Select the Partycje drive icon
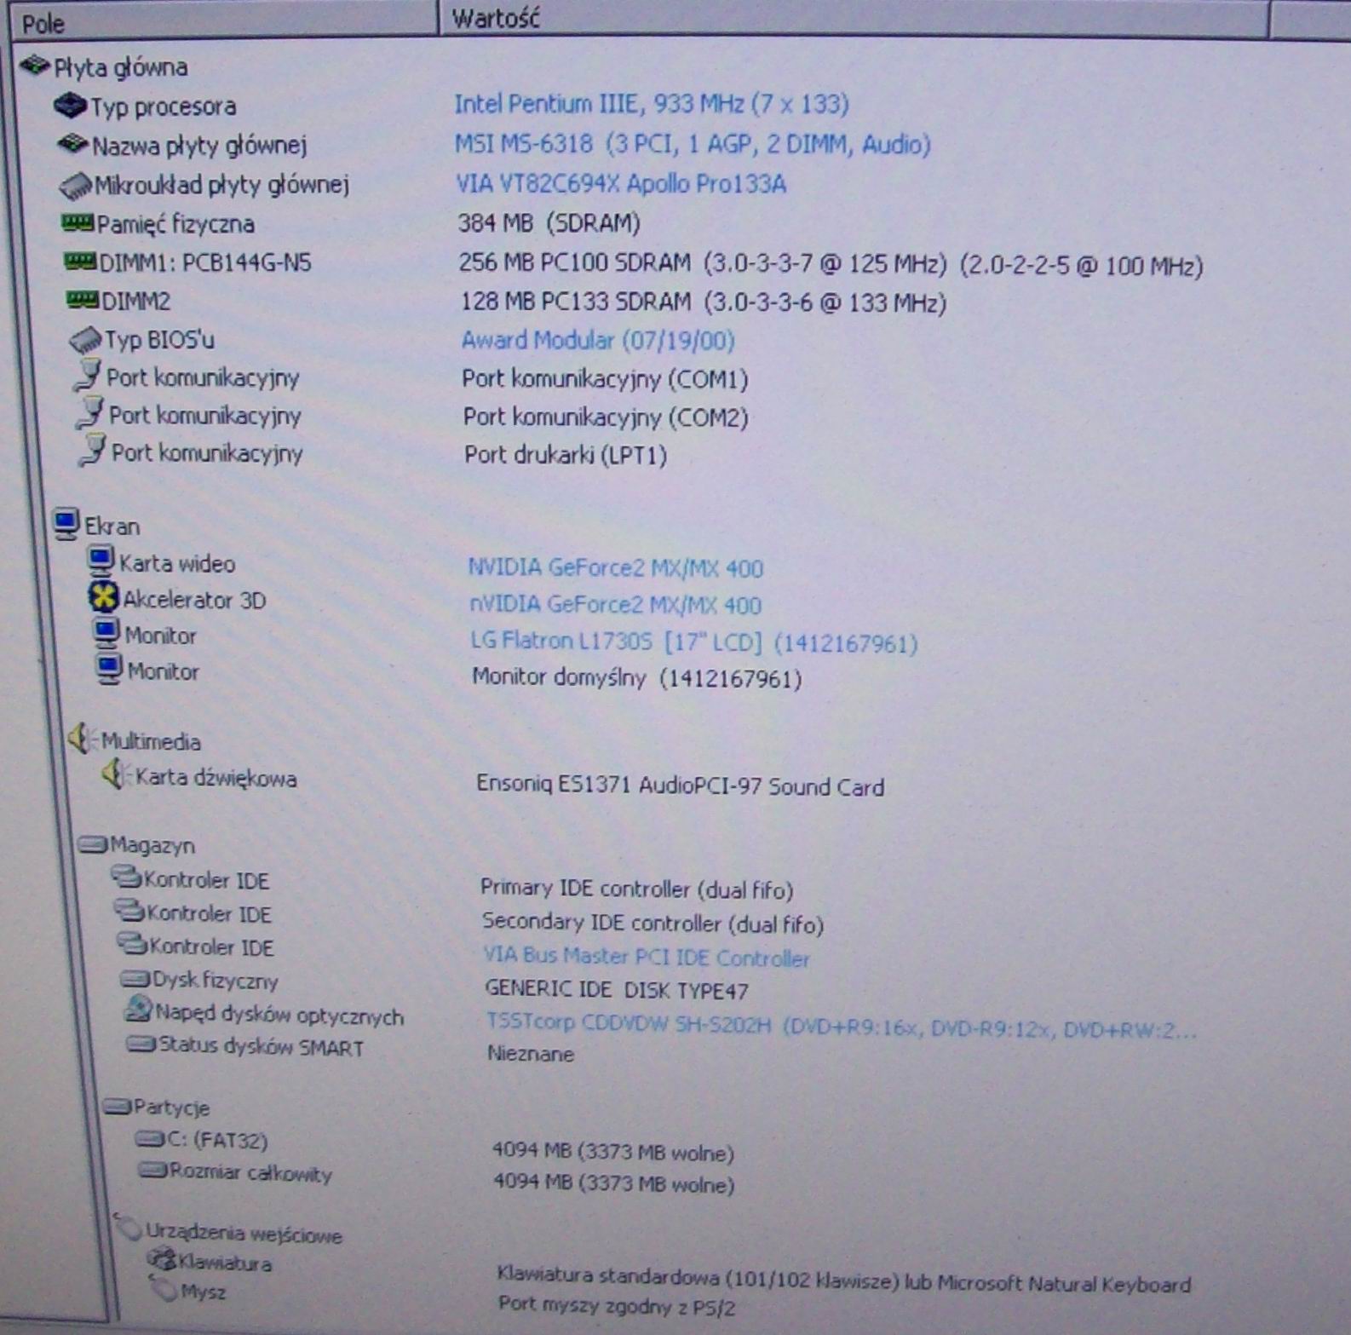This screenshot has height=1335, width=1351. pyautogui.click(x=117, y=1107)
